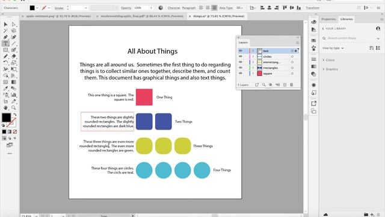
Task: Click the Opacity value field
Action: click(x=141, y=8)
